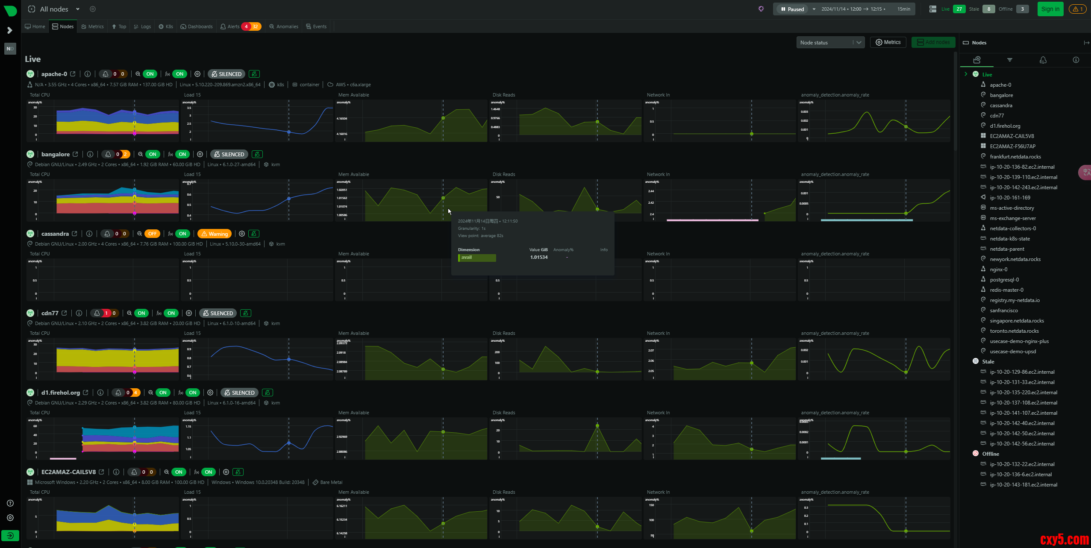Toggle cdn77 machine learning ON switch
This screenshot has height=548, width=1091.
click(x=141, y=313)
